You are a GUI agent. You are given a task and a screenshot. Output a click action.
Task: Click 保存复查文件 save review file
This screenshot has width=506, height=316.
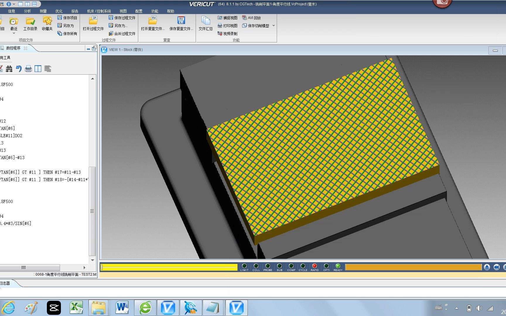coord(181,24)
